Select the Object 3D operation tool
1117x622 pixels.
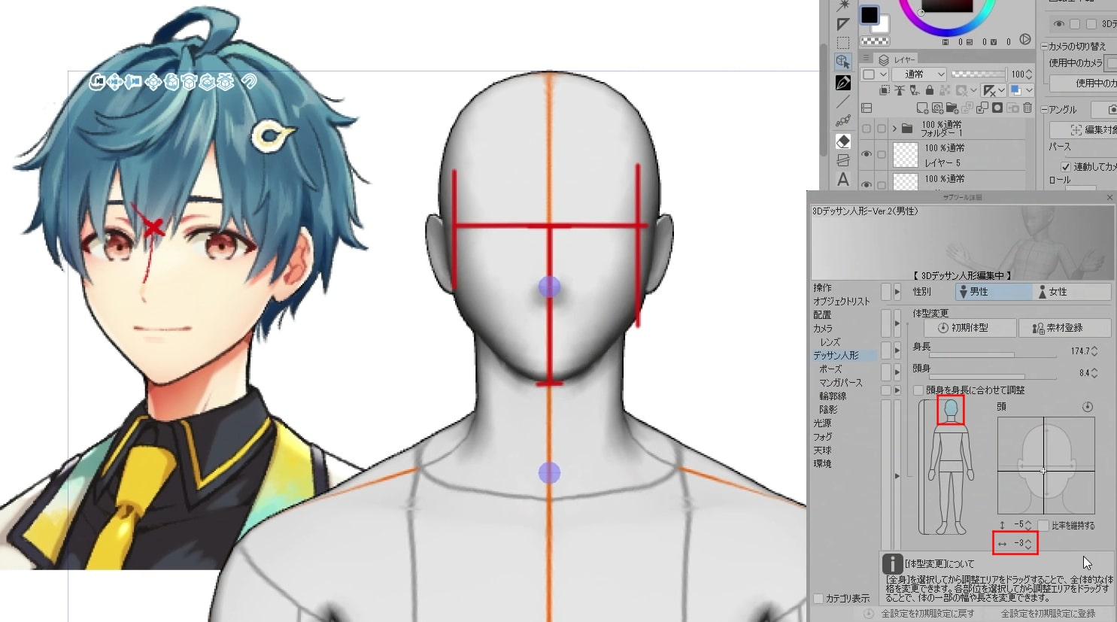[843, 62]
